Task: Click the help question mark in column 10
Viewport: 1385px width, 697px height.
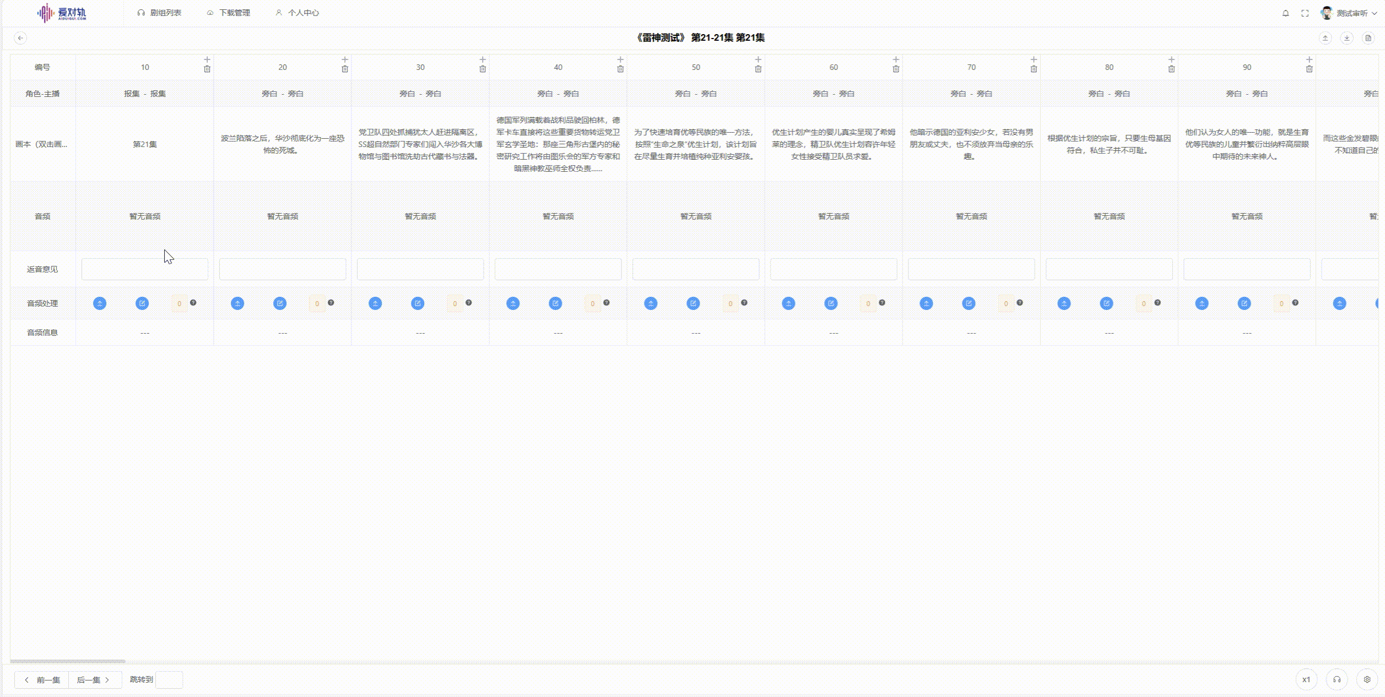Action: [193, 302]
